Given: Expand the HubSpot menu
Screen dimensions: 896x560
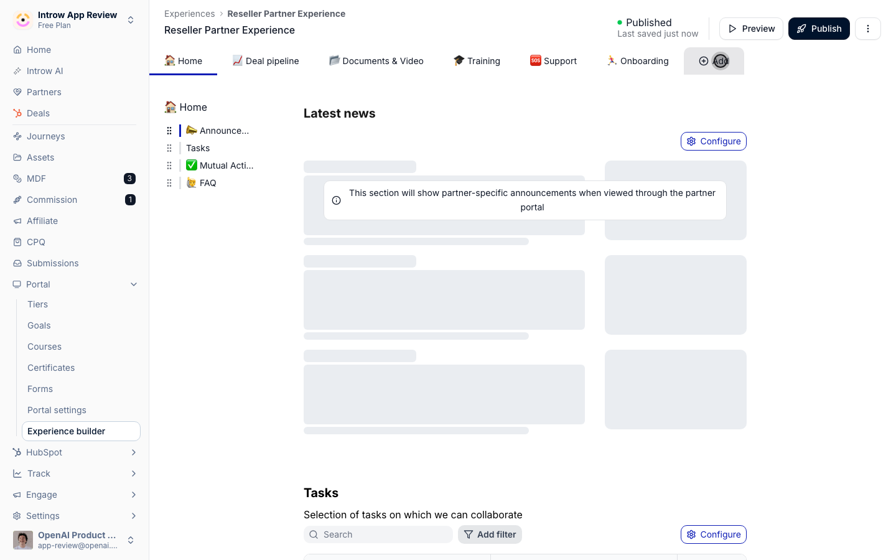Looking at the screenshot, I should [x=75, y=452].
